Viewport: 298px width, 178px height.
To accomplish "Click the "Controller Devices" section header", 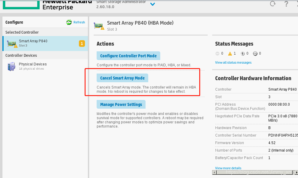I will (x=21, y=55).
